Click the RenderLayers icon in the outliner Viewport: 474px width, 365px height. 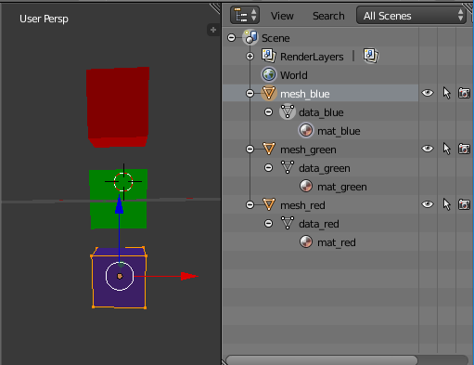click(x=268, y=56)
